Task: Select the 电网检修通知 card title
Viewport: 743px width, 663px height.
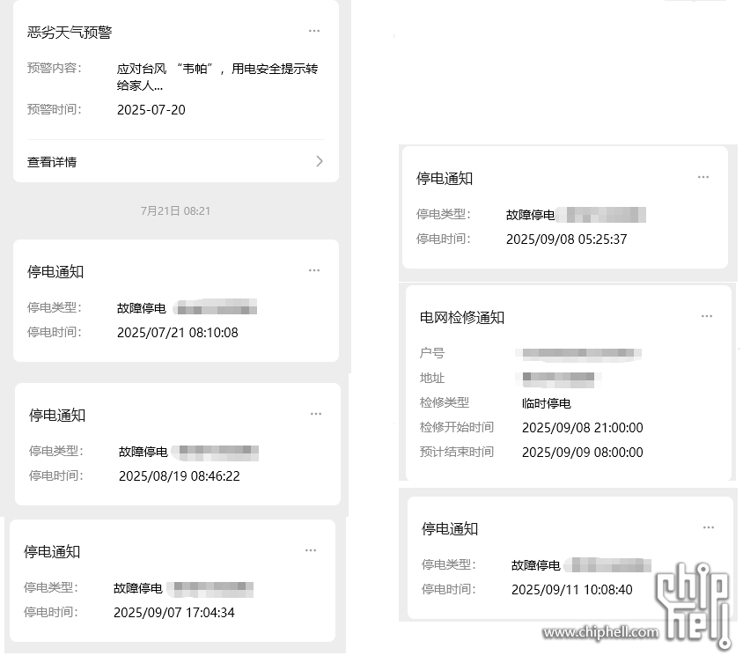Action: 462,318
